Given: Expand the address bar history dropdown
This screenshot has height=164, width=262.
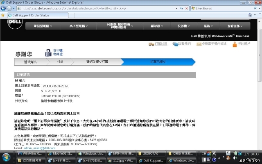Looking at the screenshot, I should click(177, 8).
